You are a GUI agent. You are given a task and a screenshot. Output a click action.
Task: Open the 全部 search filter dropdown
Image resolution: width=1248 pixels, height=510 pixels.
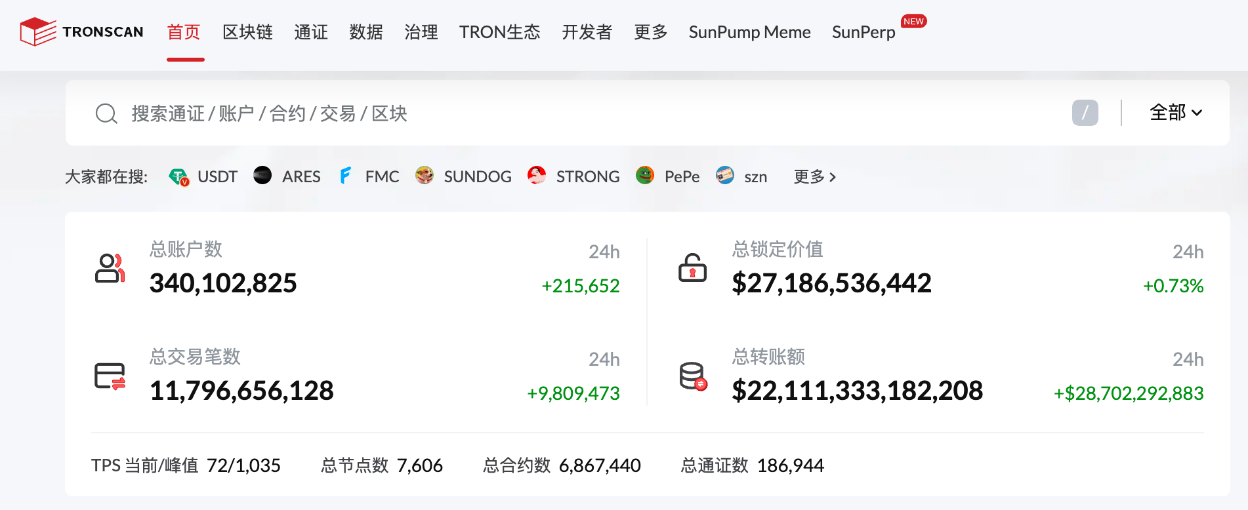[x=1176, y=113]
